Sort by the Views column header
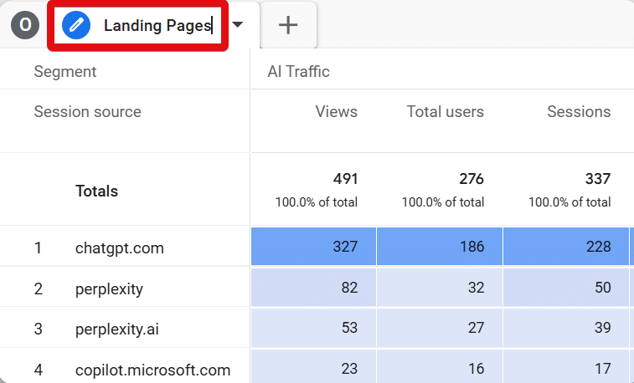Screen dimensions: 634x383 (x=337, y=112)
